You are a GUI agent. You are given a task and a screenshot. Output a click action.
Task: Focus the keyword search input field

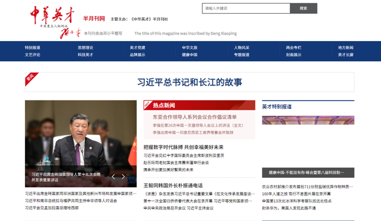click(246, 8)
